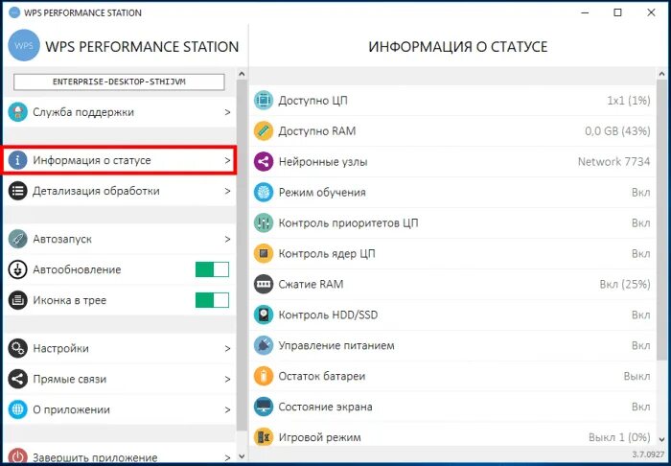The height and width of the screenshot is (466, 671).
Task: Expand Настройки chevron arrow
Action: point(228,348)
